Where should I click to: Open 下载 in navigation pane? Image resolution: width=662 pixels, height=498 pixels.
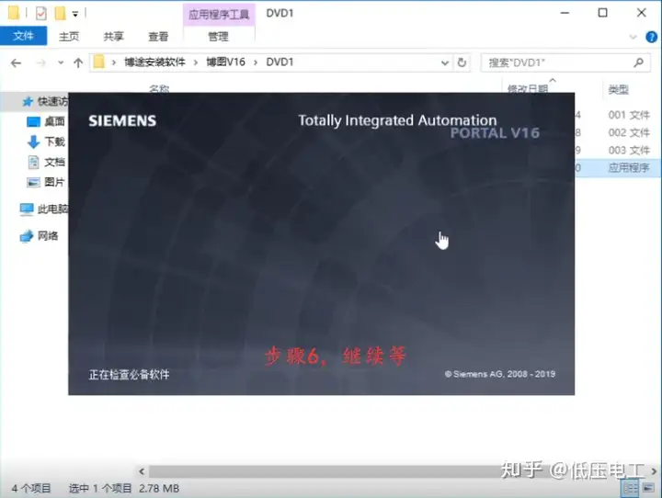coord(46,141)
